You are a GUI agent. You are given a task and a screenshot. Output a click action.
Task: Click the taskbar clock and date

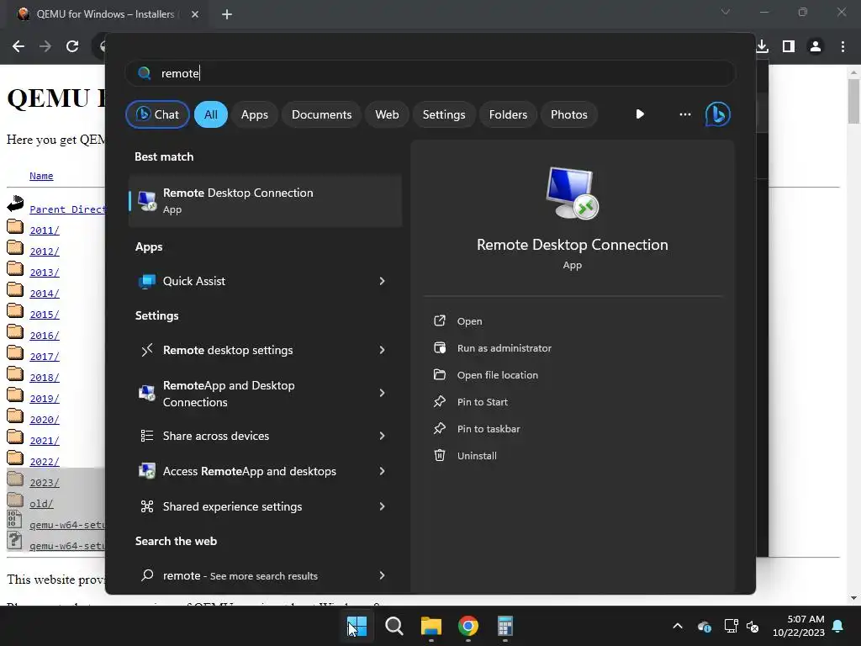coord(799,626)
